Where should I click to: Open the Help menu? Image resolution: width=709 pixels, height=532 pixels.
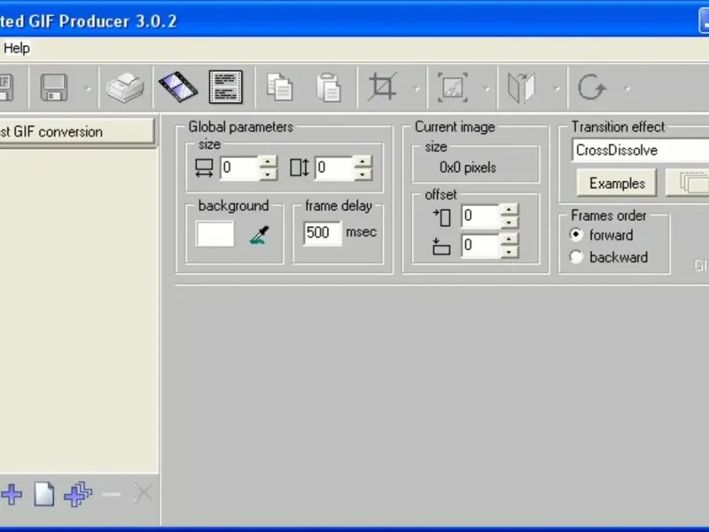(17, 48)
